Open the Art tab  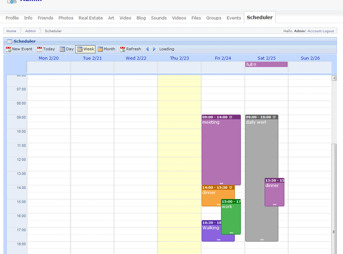[111, 18]
